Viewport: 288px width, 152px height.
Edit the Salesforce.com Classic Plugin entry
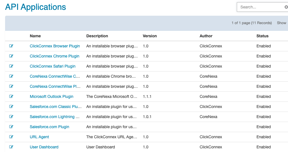(x=11, y=106)
